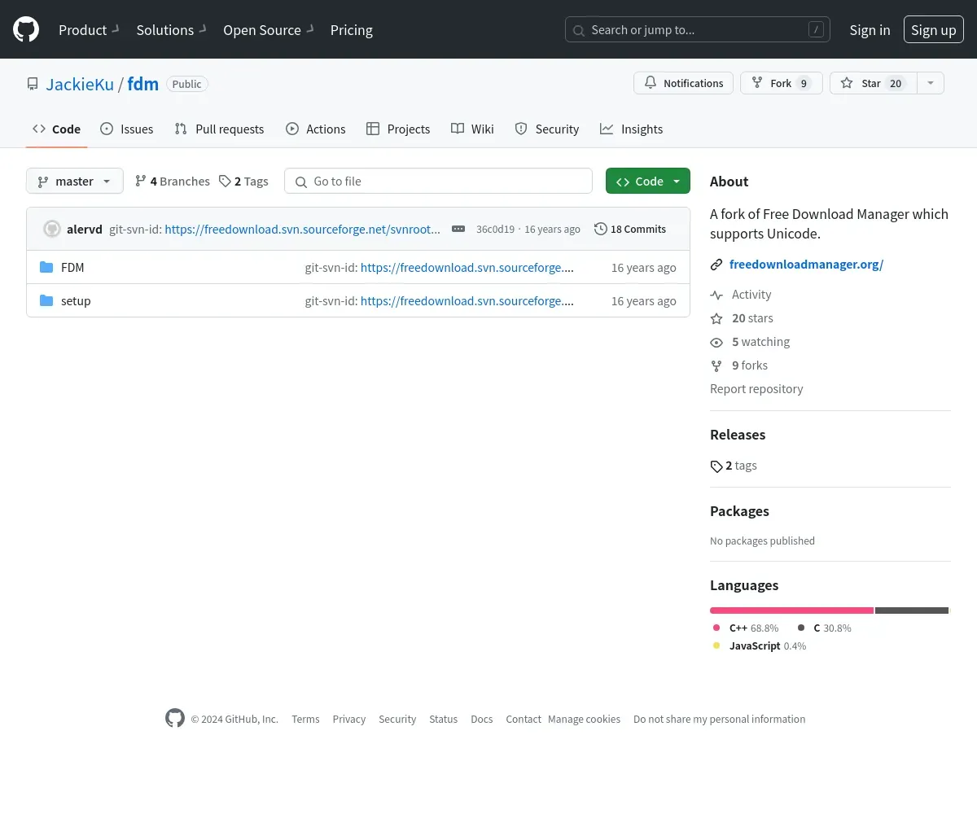Click the tag icon under Releases
This screenshot has height=814, width=977.
716,466
